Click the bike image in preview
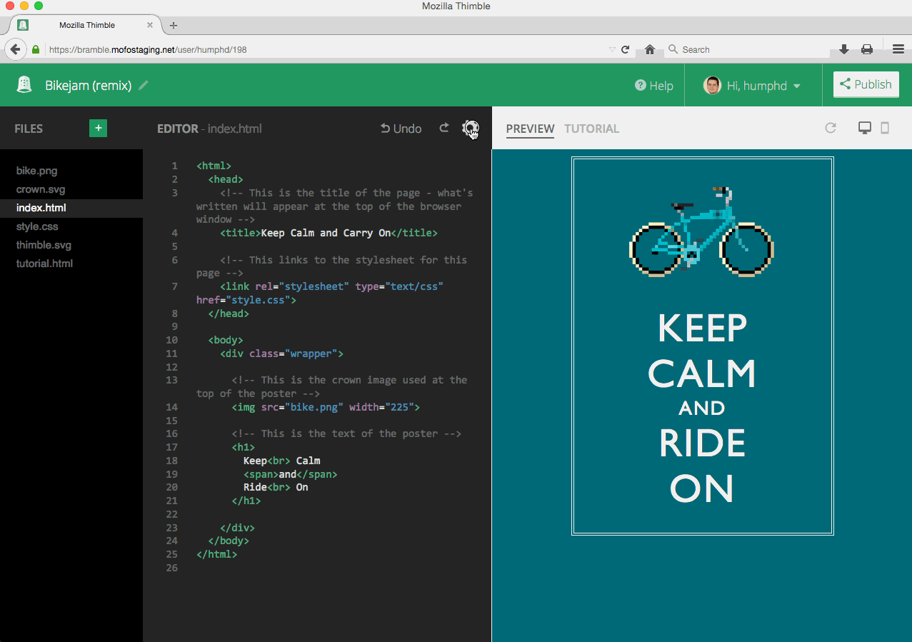This screenshot has width=912, height=642. (x=702, y=231)
